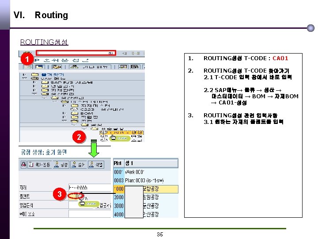The image size is (318, 239).
Task: Select plant row 0003 Plant 0003
Action: (146, 180)
